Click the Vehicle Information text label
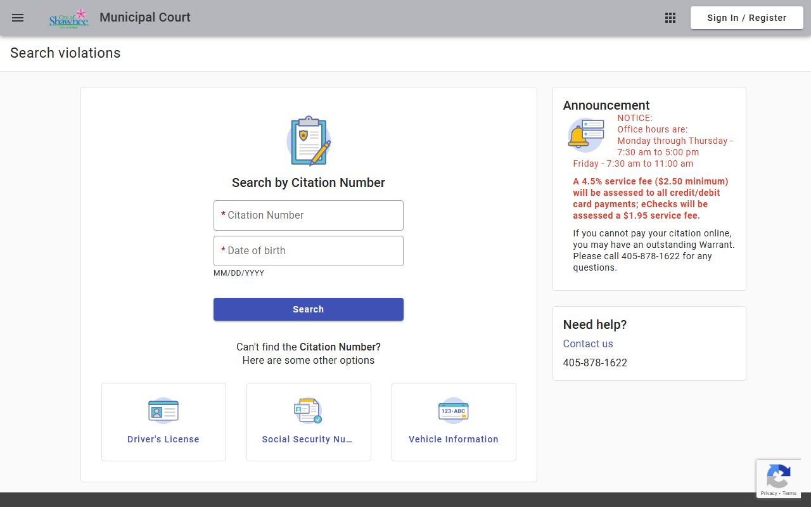Screen dimensions: 811x507 tap(454, 439)
